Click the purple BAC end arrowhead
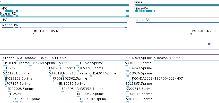Viewport: 219px width, 103px height. point(209,44)
